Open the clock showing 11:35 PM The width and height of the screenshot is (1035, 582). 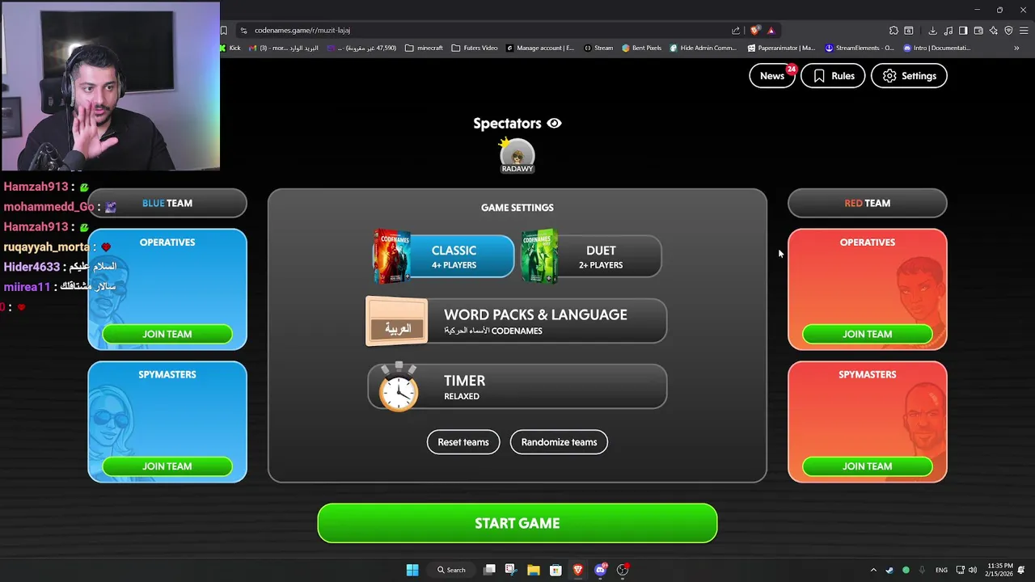[x=999, y=570]
